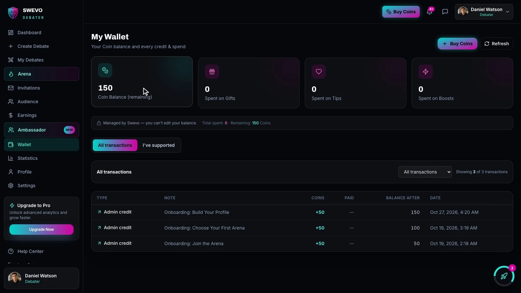The height and width of the screenshot is (293, 521).
Task: Open My Debates in the sidebar
Action: coord(41,60)
